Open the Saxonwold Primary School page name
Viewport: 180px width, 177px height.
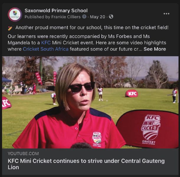[x=56, y=11]
